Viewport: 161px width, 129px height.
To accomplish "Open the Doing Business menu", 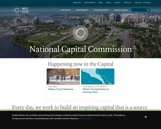I will (101, 10).
